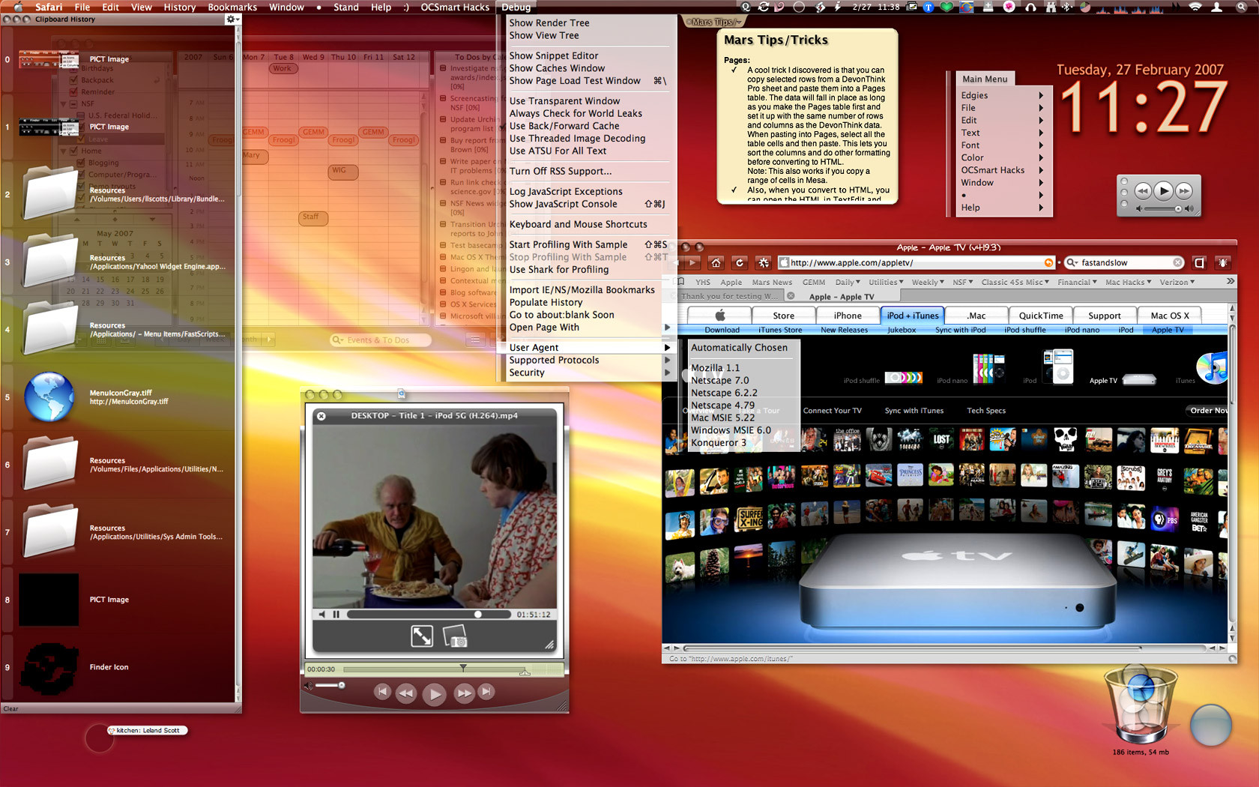Click the Tech Specs link on Apple TV page
Image resolution: width=1259 pixels, height=787 pixels.
tap(985, 411)
